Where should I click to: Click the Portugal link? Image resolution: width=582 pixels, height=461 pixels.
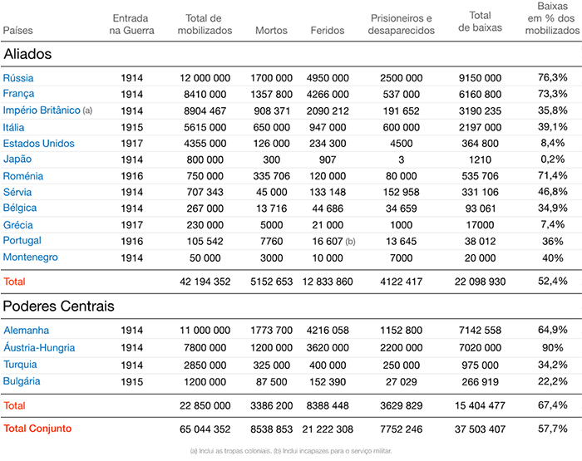[x=23, y=242]
